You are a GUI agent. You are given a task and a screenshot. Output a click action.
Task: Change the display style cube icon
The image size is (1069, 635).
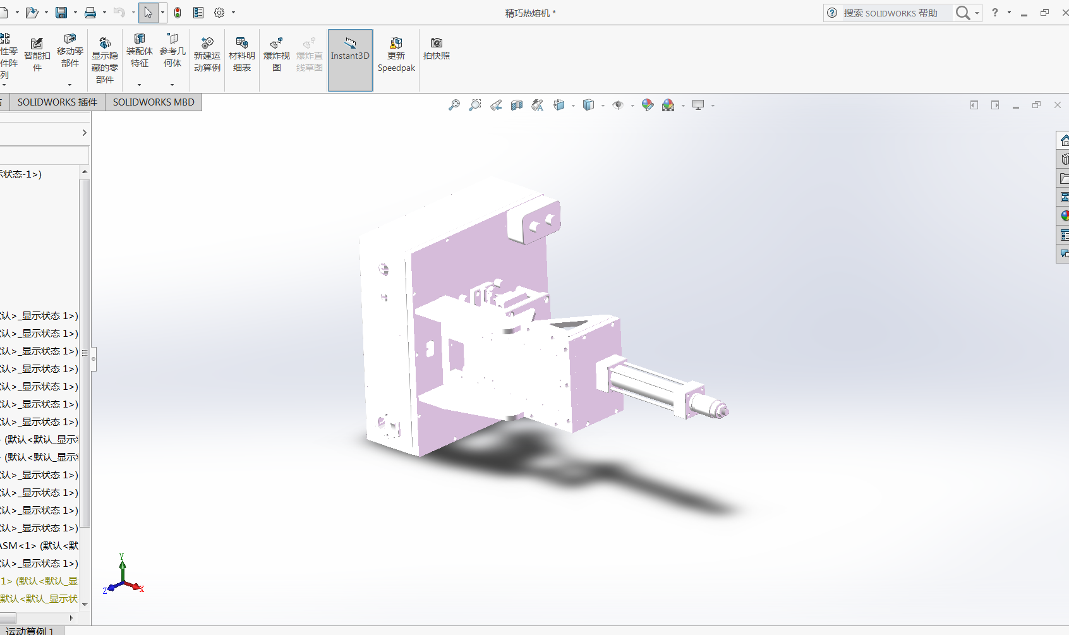pos(588,106)
